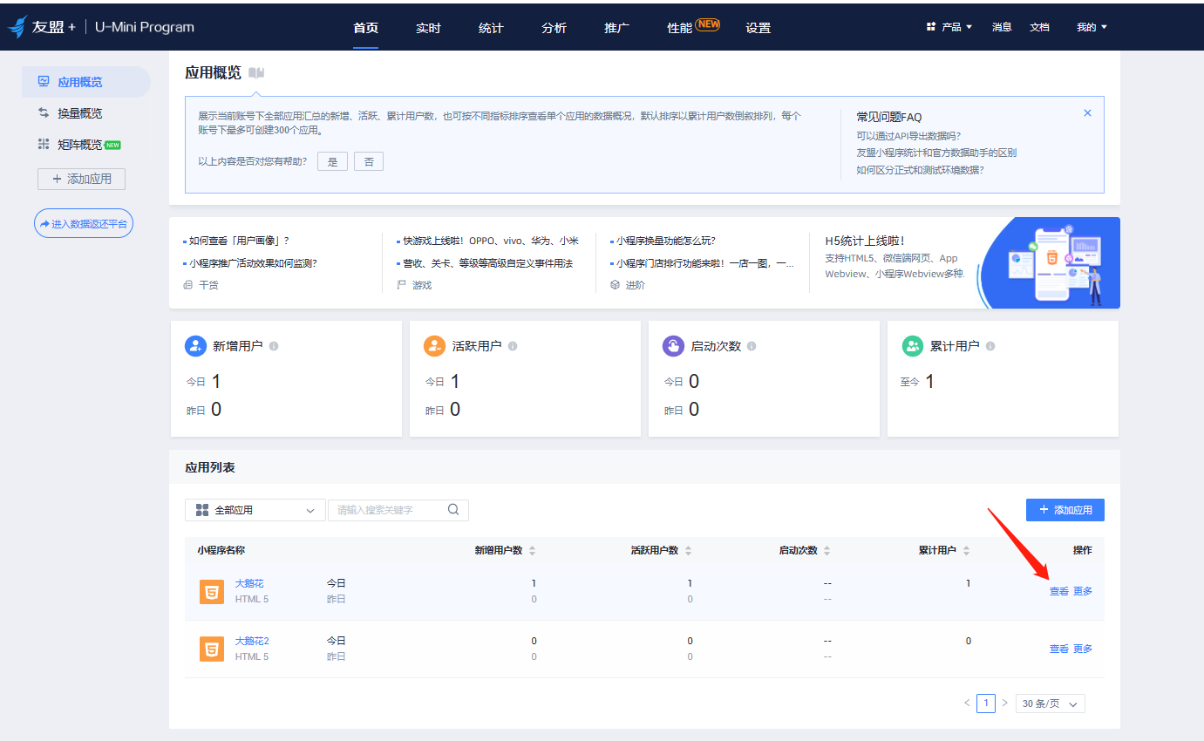
Task: Click the HTML5 icon of 大鹅花2
Action: pyautogui.click(x=211, y=649)
